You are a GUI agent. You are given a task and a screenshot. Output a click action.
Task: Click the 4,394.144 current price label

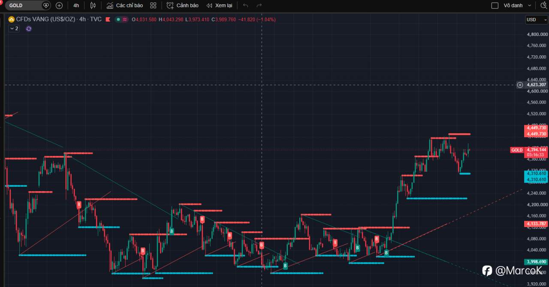[x=536, y=150]
